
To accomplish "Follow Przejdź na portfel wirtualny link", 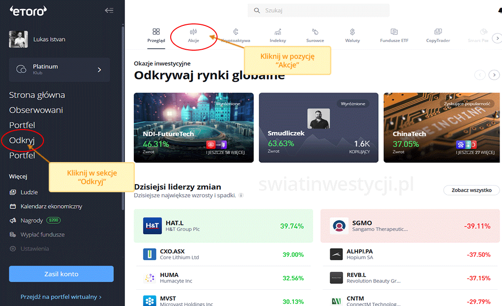I will (61, 297).
